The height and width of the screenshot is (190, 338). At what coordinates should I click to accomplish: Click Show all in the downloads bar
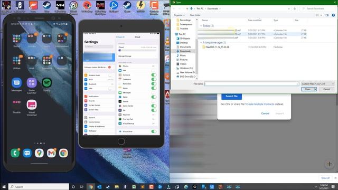(x=325, y=178)
